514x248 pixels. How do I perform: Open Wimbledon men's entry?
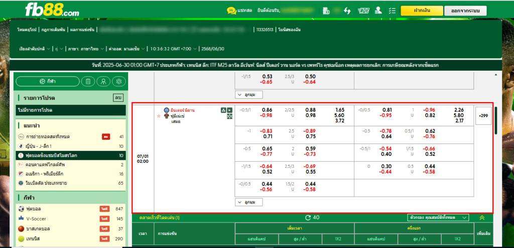(x=71, y=183)
